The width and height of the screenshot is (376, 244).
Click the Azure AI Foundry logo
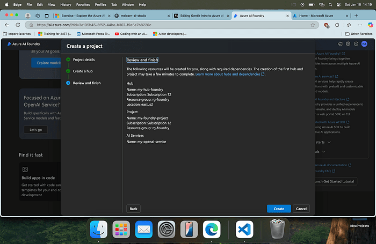pos(24,44)
